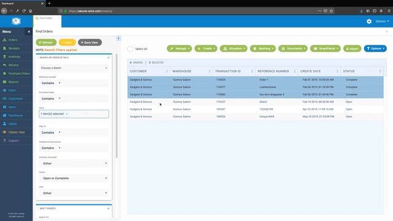The width and height of the screenshot is (393, 221).
Task: Click the green Refresh button
Action: click(x=46, y=42)
